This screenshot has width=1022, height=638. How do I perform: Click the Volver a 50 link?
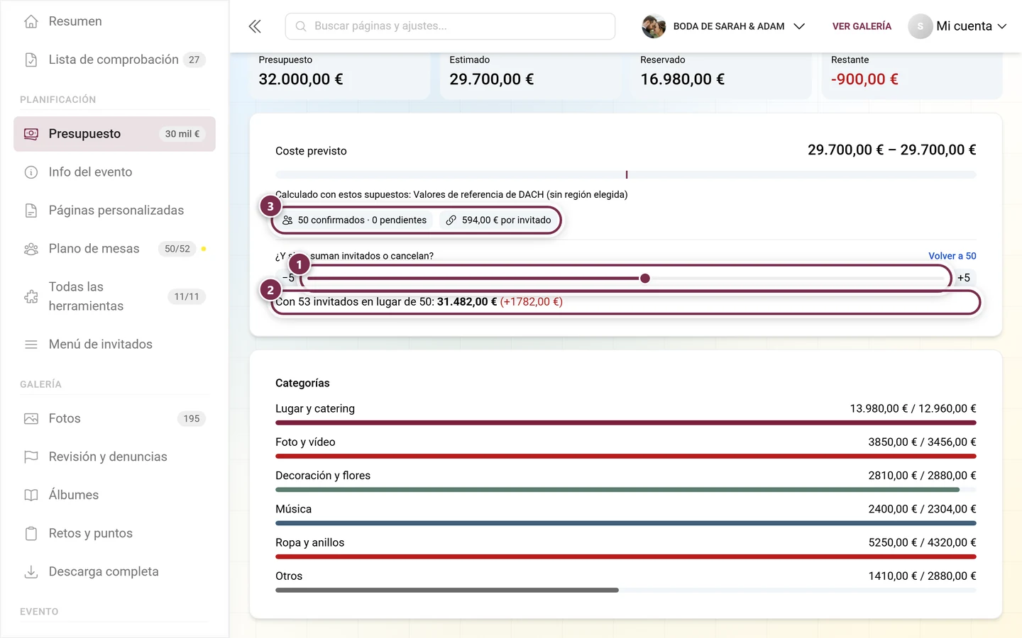(x=952, y=256)
